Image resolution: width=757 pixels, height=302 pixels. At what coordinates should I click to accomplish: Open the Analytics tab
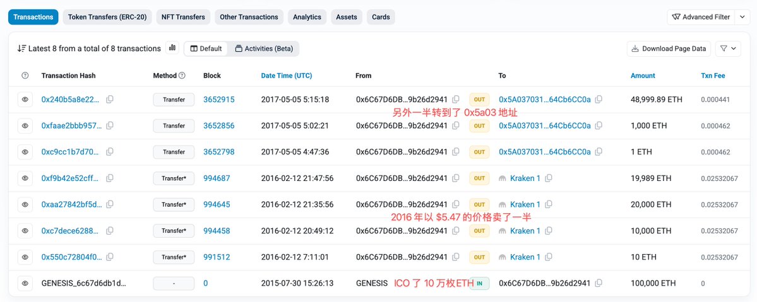tap(307, 17)
